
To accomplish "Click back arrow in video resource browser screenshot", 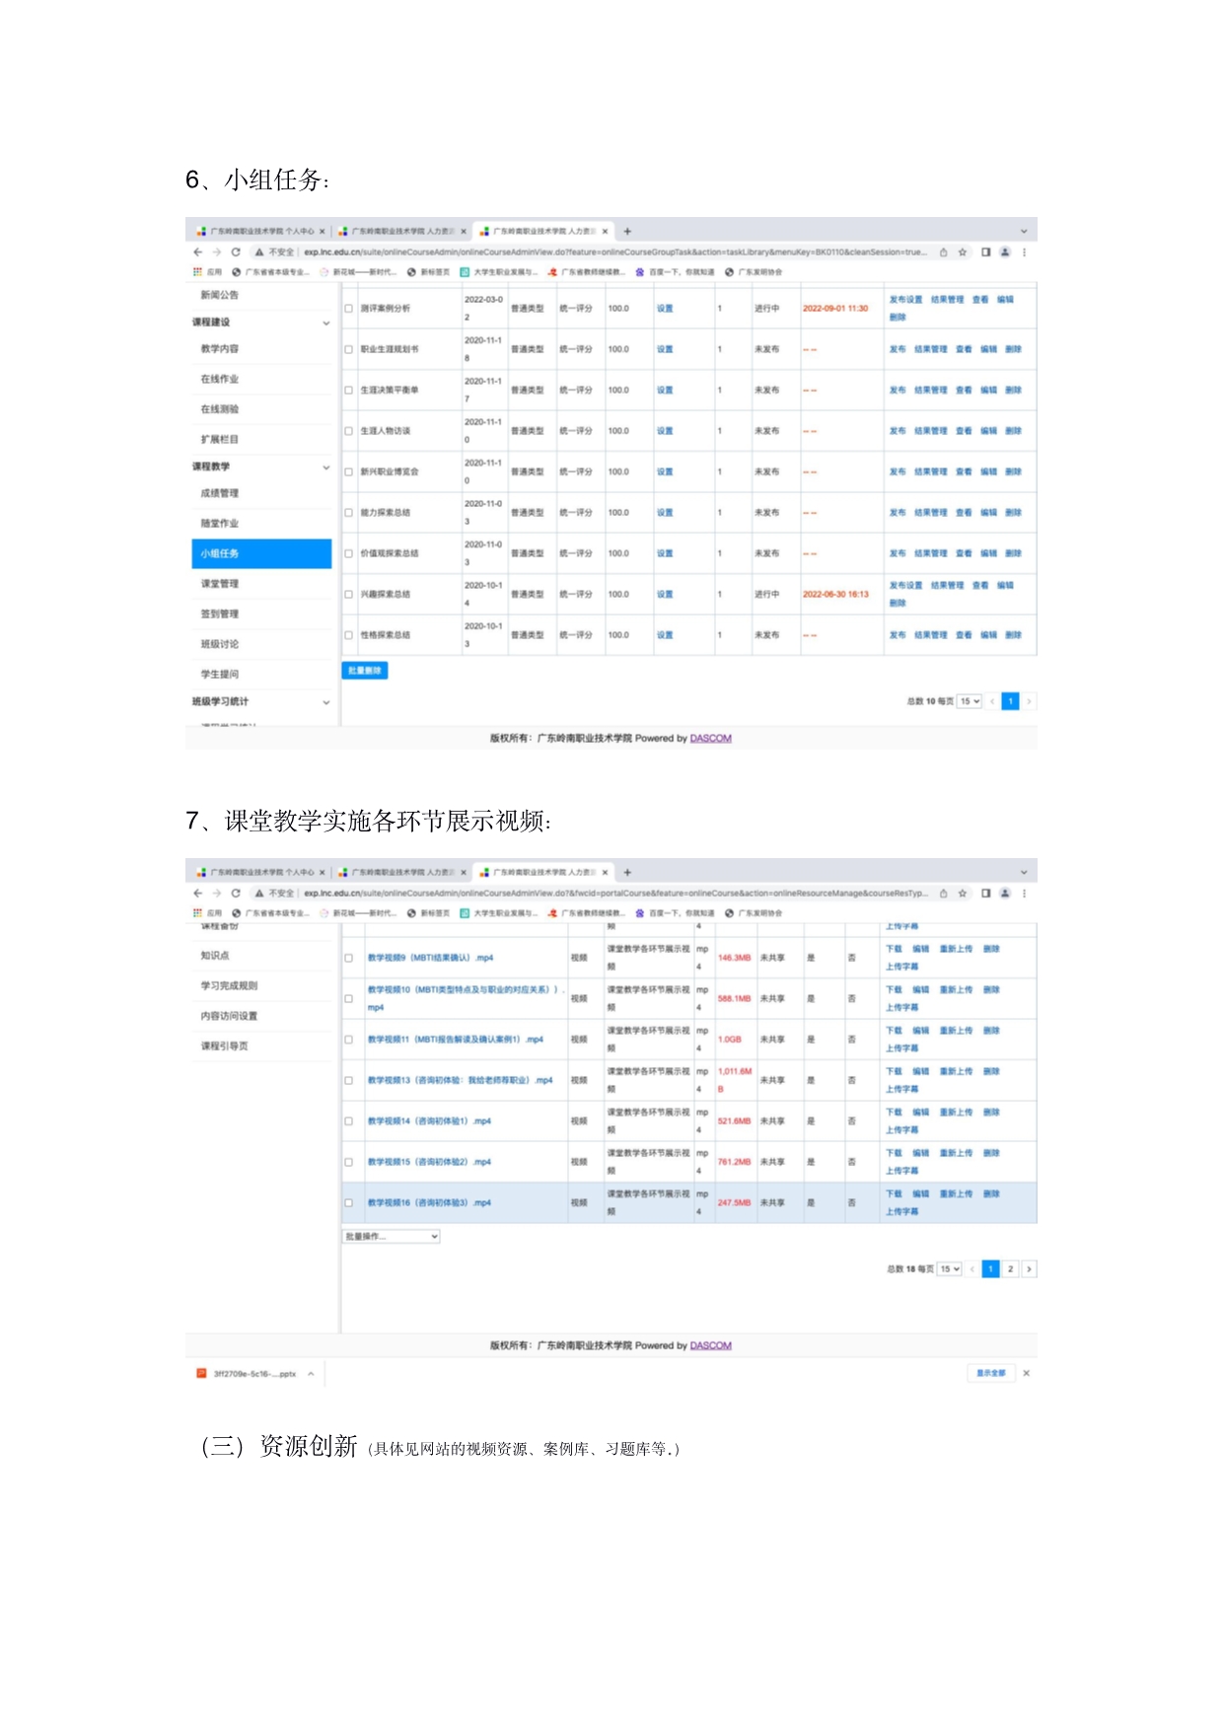I will 198,894.
